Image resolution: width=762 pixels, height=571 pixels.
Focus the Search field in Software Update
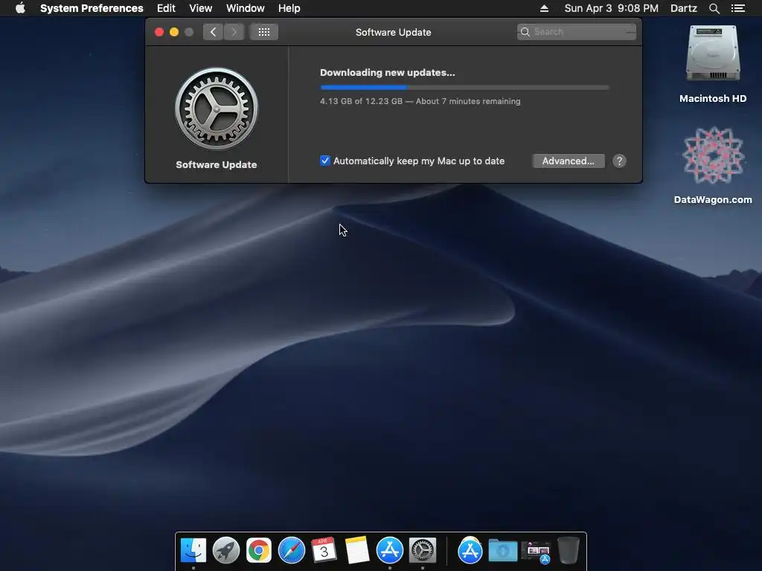coord(577,32)
